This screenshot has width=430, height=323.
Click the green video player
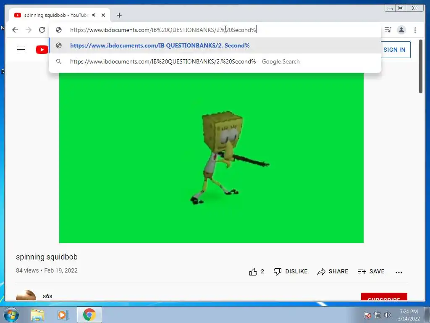click(x=211, y=157)
